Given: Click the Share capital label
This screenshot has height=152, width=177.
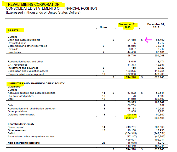Looking at the screenshot, I should (16, 127).
